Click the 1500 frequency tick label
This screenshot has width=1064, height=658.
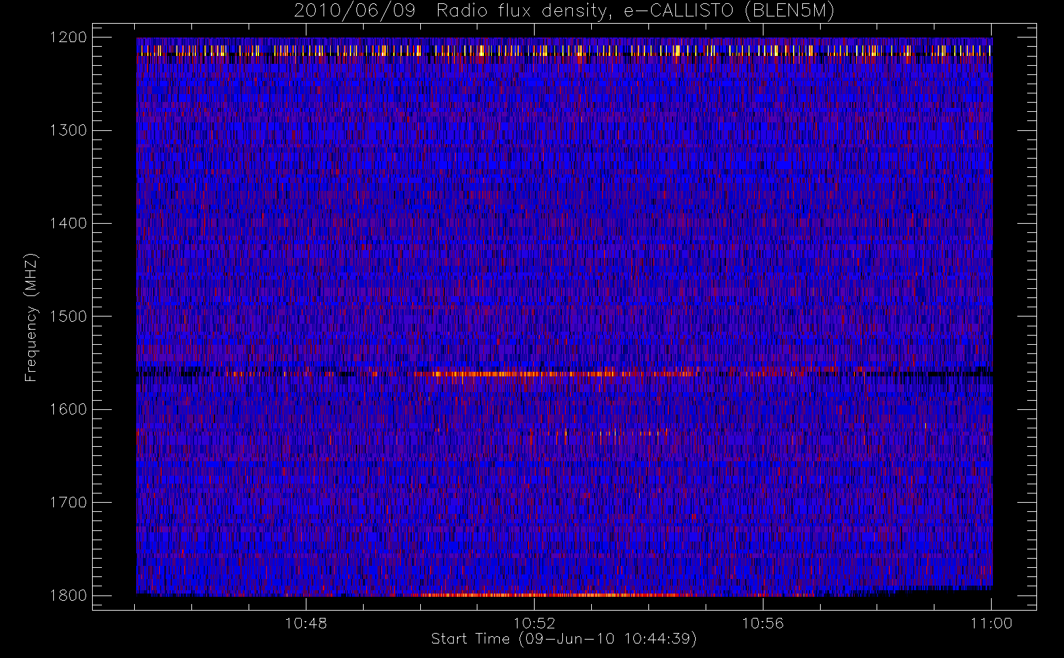(x=68, y=316)
